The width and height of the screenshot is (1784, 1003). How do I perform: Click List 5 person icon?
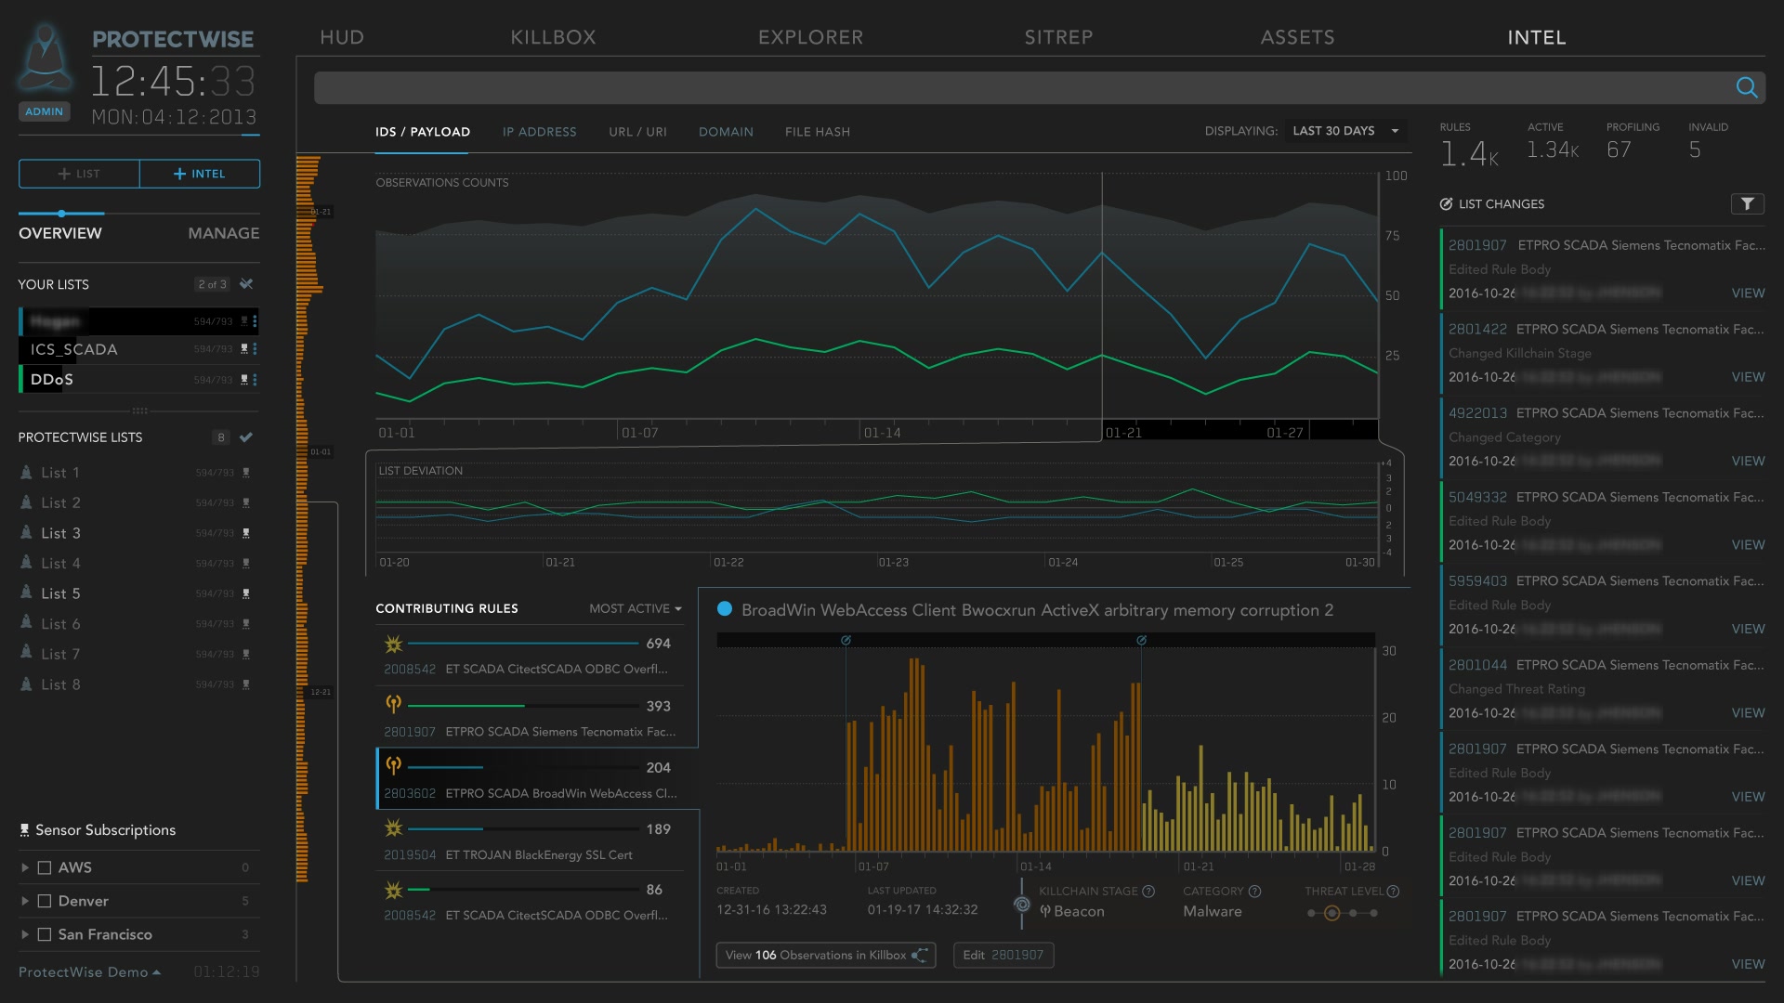tap(26, 593)
